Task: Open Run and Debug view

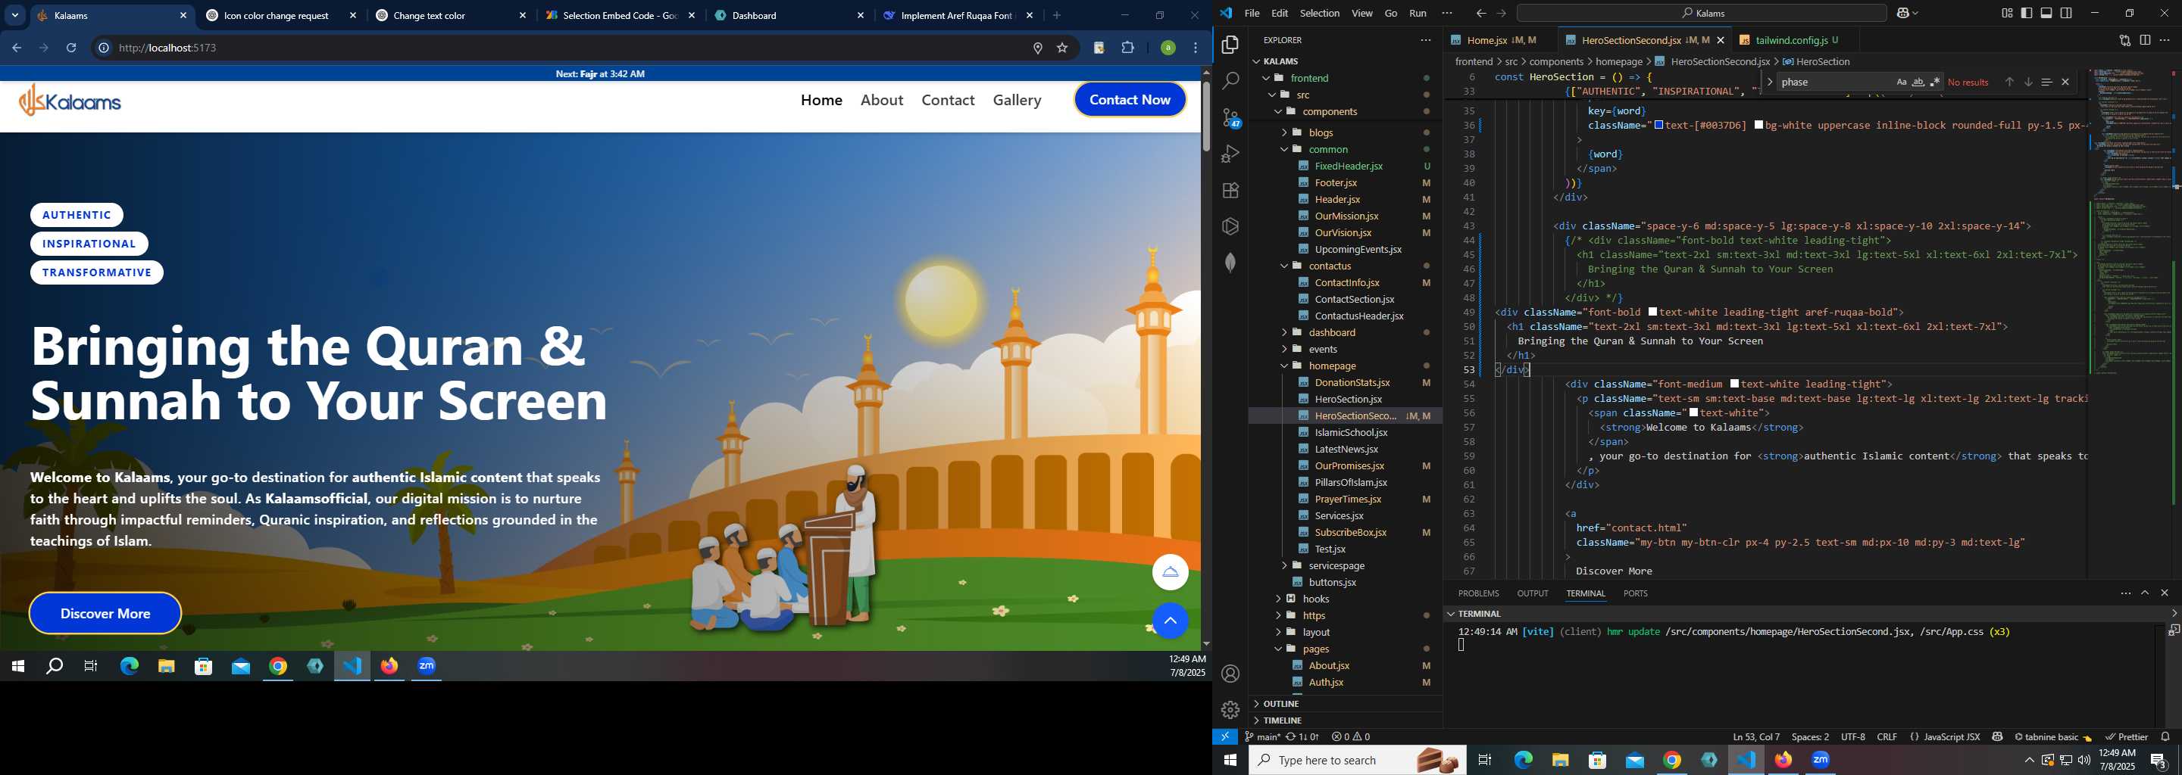Action: (1230, 154)
